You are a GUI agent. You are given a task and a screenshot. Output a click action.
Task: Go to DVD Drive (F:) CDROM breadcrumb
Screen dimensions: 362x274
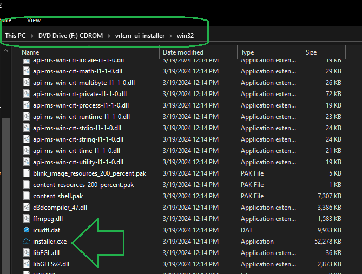click(70, 36)
